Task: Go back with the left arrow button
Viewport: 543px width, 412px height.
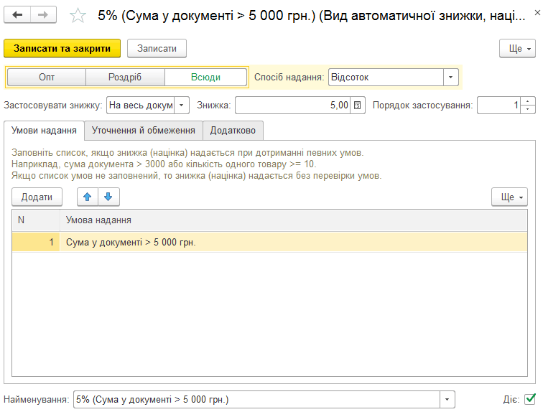Action: pos(17,15)
